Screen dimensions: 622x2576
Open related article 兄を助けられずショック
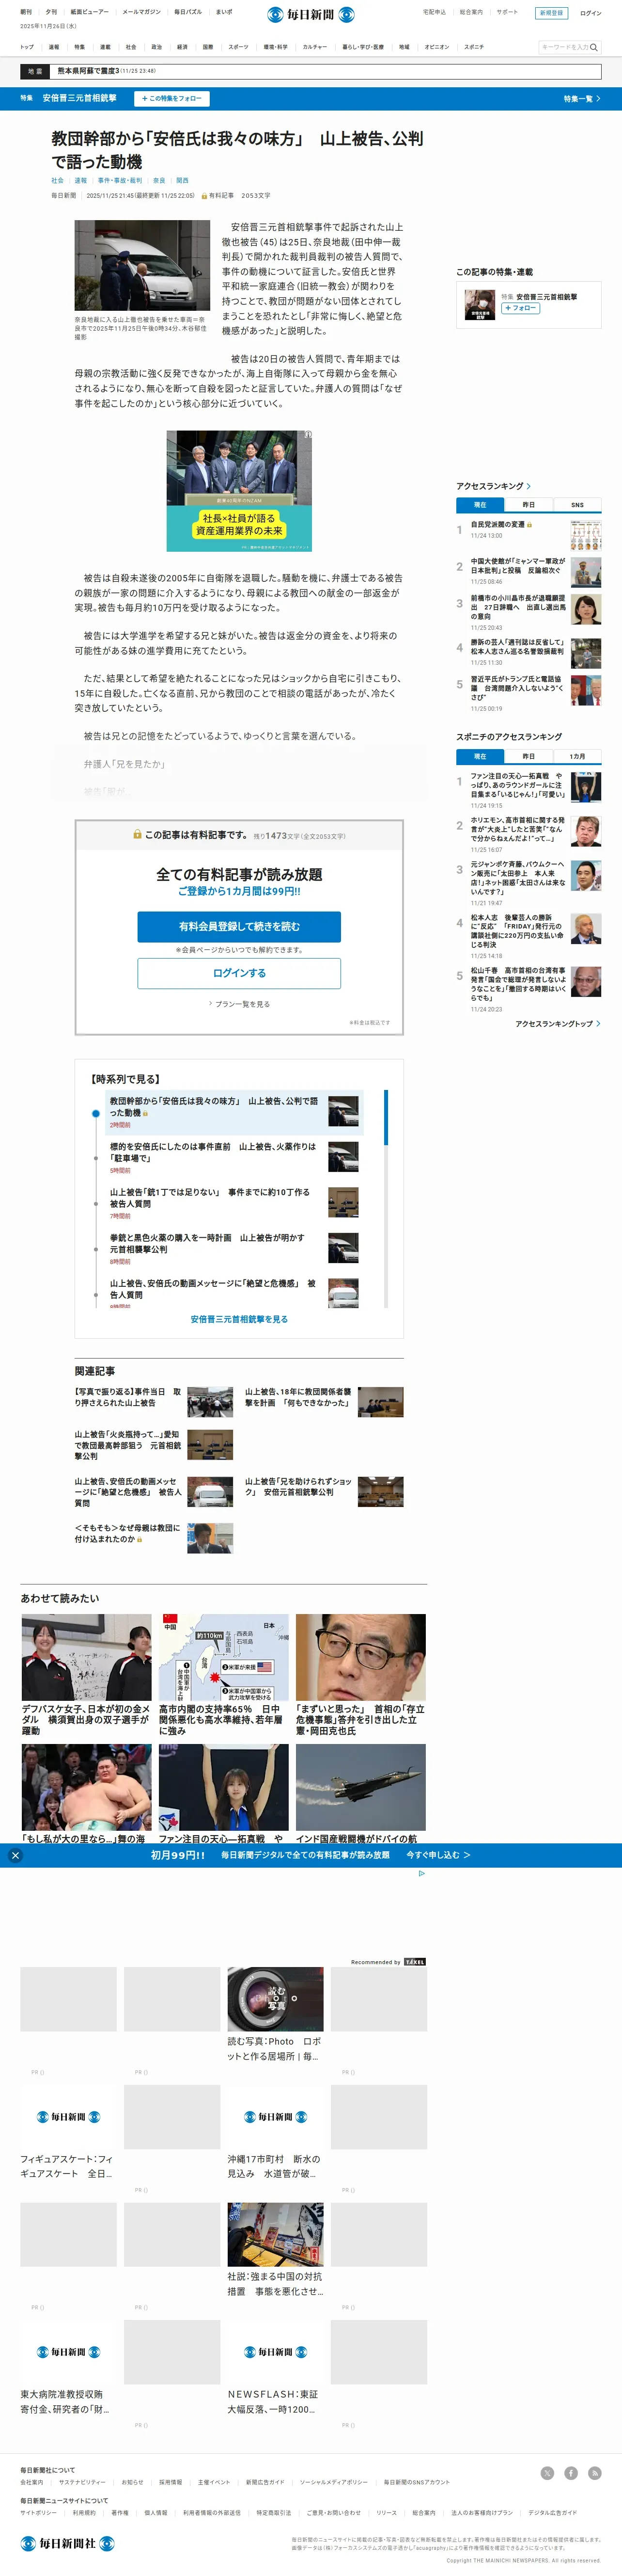pyautogui.click(x=298, y=1486)
